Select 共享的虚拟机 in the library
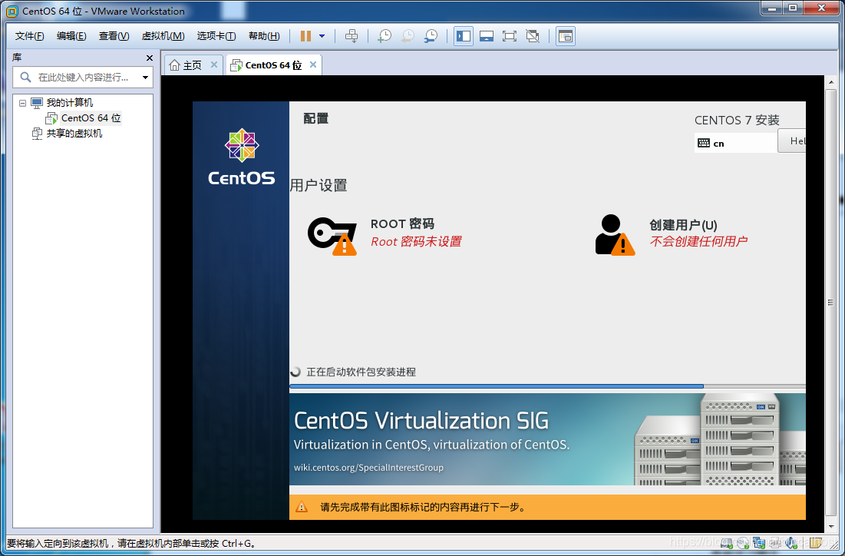 click(74, 133)
